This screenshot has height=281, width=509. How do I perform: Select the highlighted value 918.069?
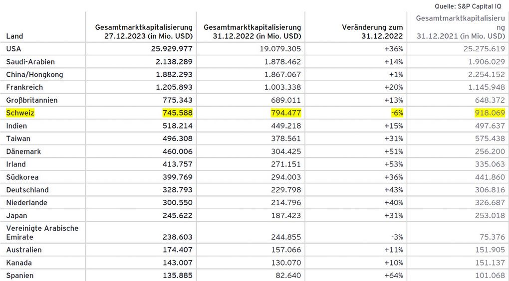tap(490, 113)
